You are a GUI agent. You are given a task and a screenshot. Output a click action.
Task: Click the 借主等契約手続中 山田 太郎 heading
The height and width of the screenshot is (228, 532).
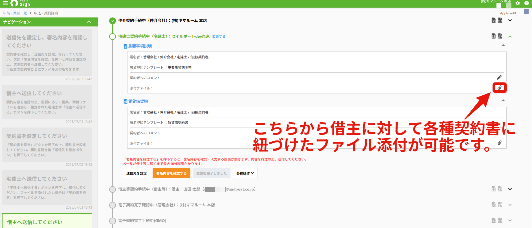tap(187, 189)
